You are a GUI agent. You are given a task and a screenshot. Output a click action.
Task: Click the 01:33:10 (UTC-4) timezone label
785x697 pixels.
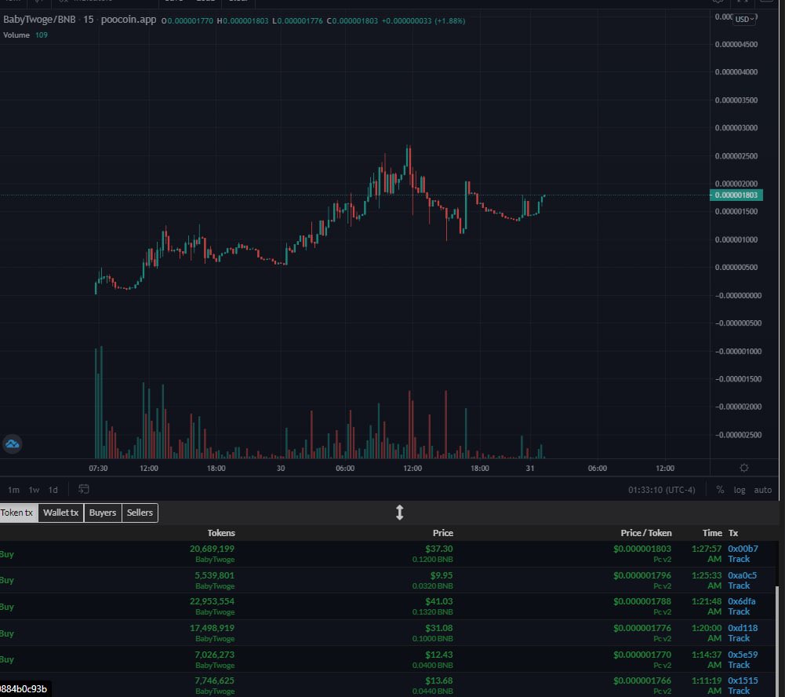(661, 490)
